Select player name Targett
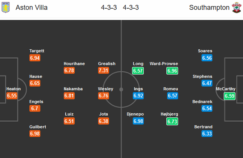The width and height of the screenshot is (243, 158). (36, 51)
